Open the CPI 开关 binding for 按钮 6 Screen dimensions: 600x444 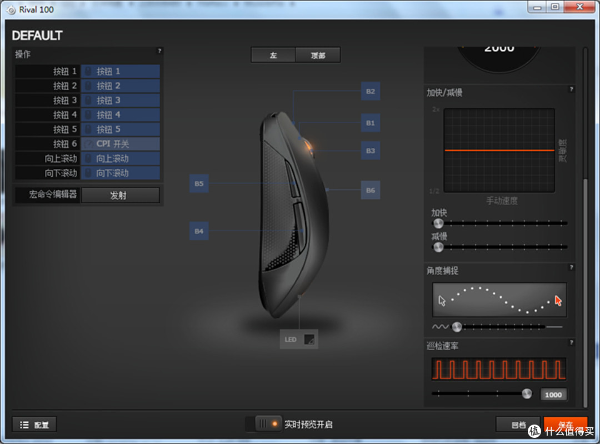pyautogui.click(x=120, y=144)
